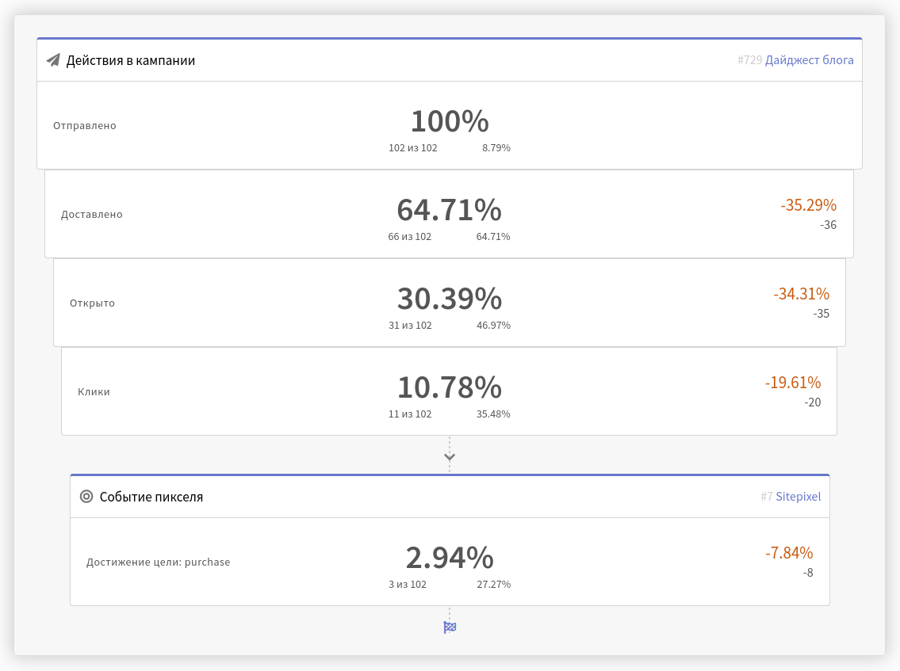Click the down arrow between funnel blocks
The width and height of the screenshot is (900, 671).
click(450, 457)
